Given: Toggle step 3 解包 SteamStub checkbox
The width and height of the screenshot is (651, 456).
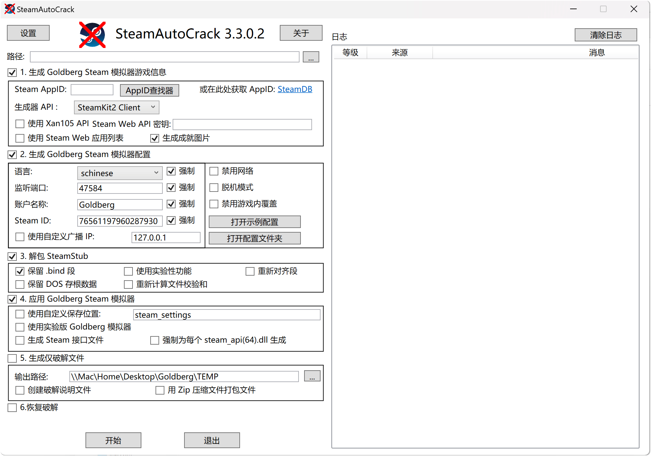Looking at the screenshot, I should (12, 256).
